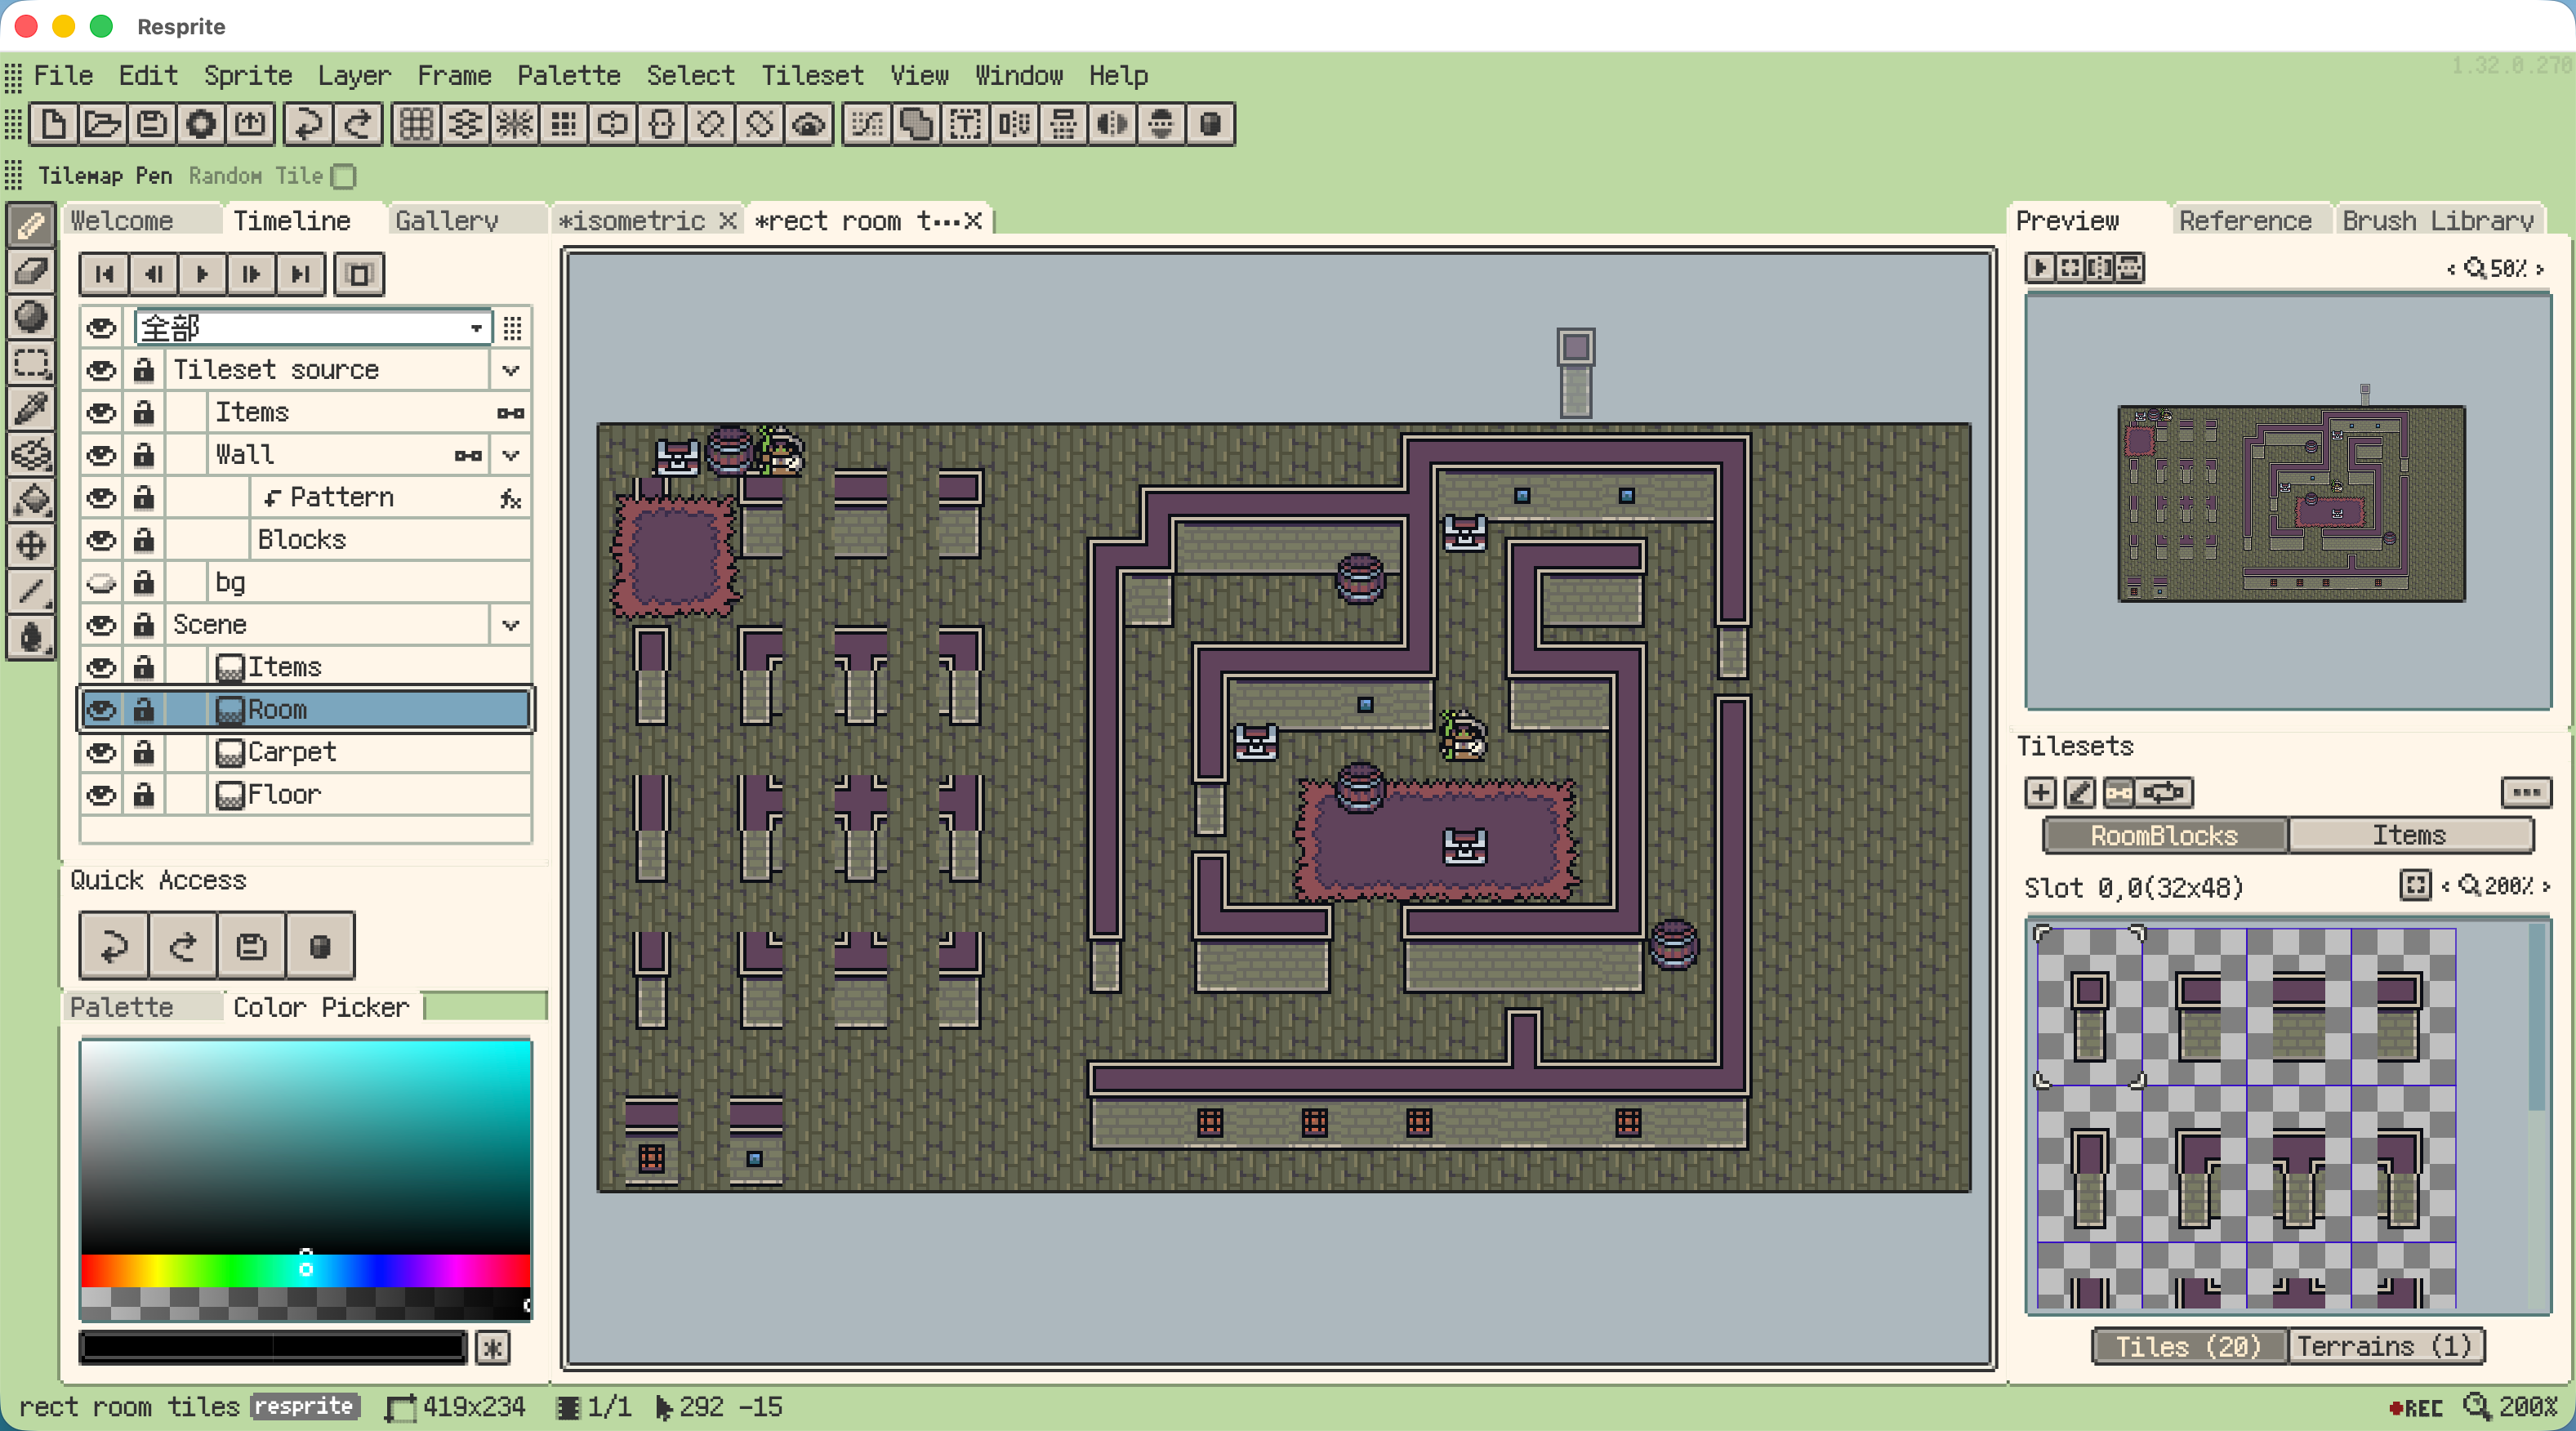The width and height of the screenshot is (2576, 1431).
Task: Click the preview panel room thumbnail
Action: 2291,503
